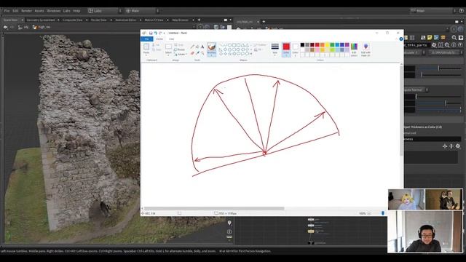Open the Customize Quick Access Toolbar arrow in Paint
This screenshot has width=466, height=262.
click(x=164, y=33)
